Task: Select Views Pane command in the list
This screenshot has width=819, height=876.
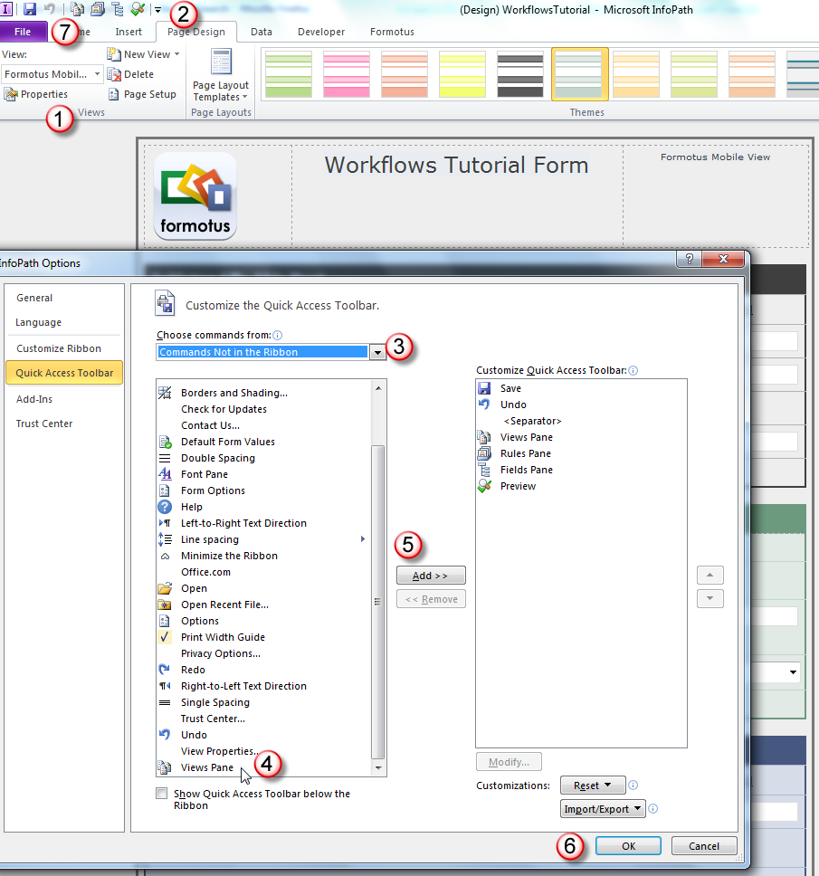Action: pyautogui.click(x=206, y=766)
